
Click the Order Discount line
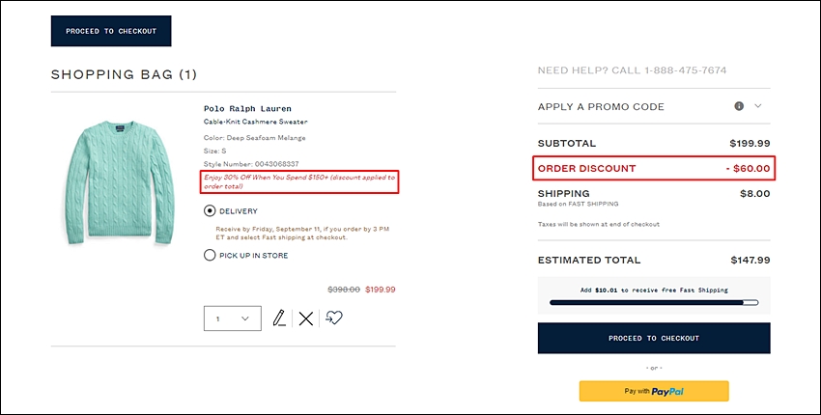[x=654, y=169]
